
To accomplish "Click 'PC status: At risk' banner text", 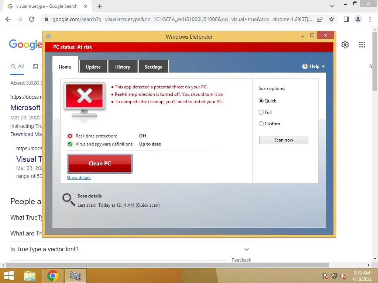I will [x=73, y=47].
